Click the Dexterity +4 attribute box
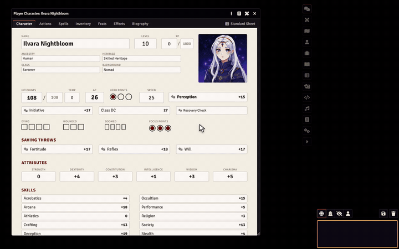The image size is (399, 249). coord(77,177)
